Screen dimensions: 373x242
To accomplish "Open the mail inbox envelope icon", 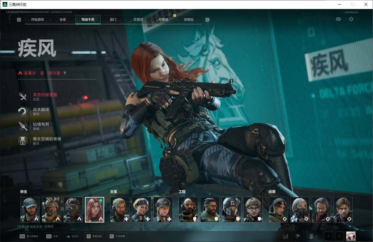I will tap(338, 19).
